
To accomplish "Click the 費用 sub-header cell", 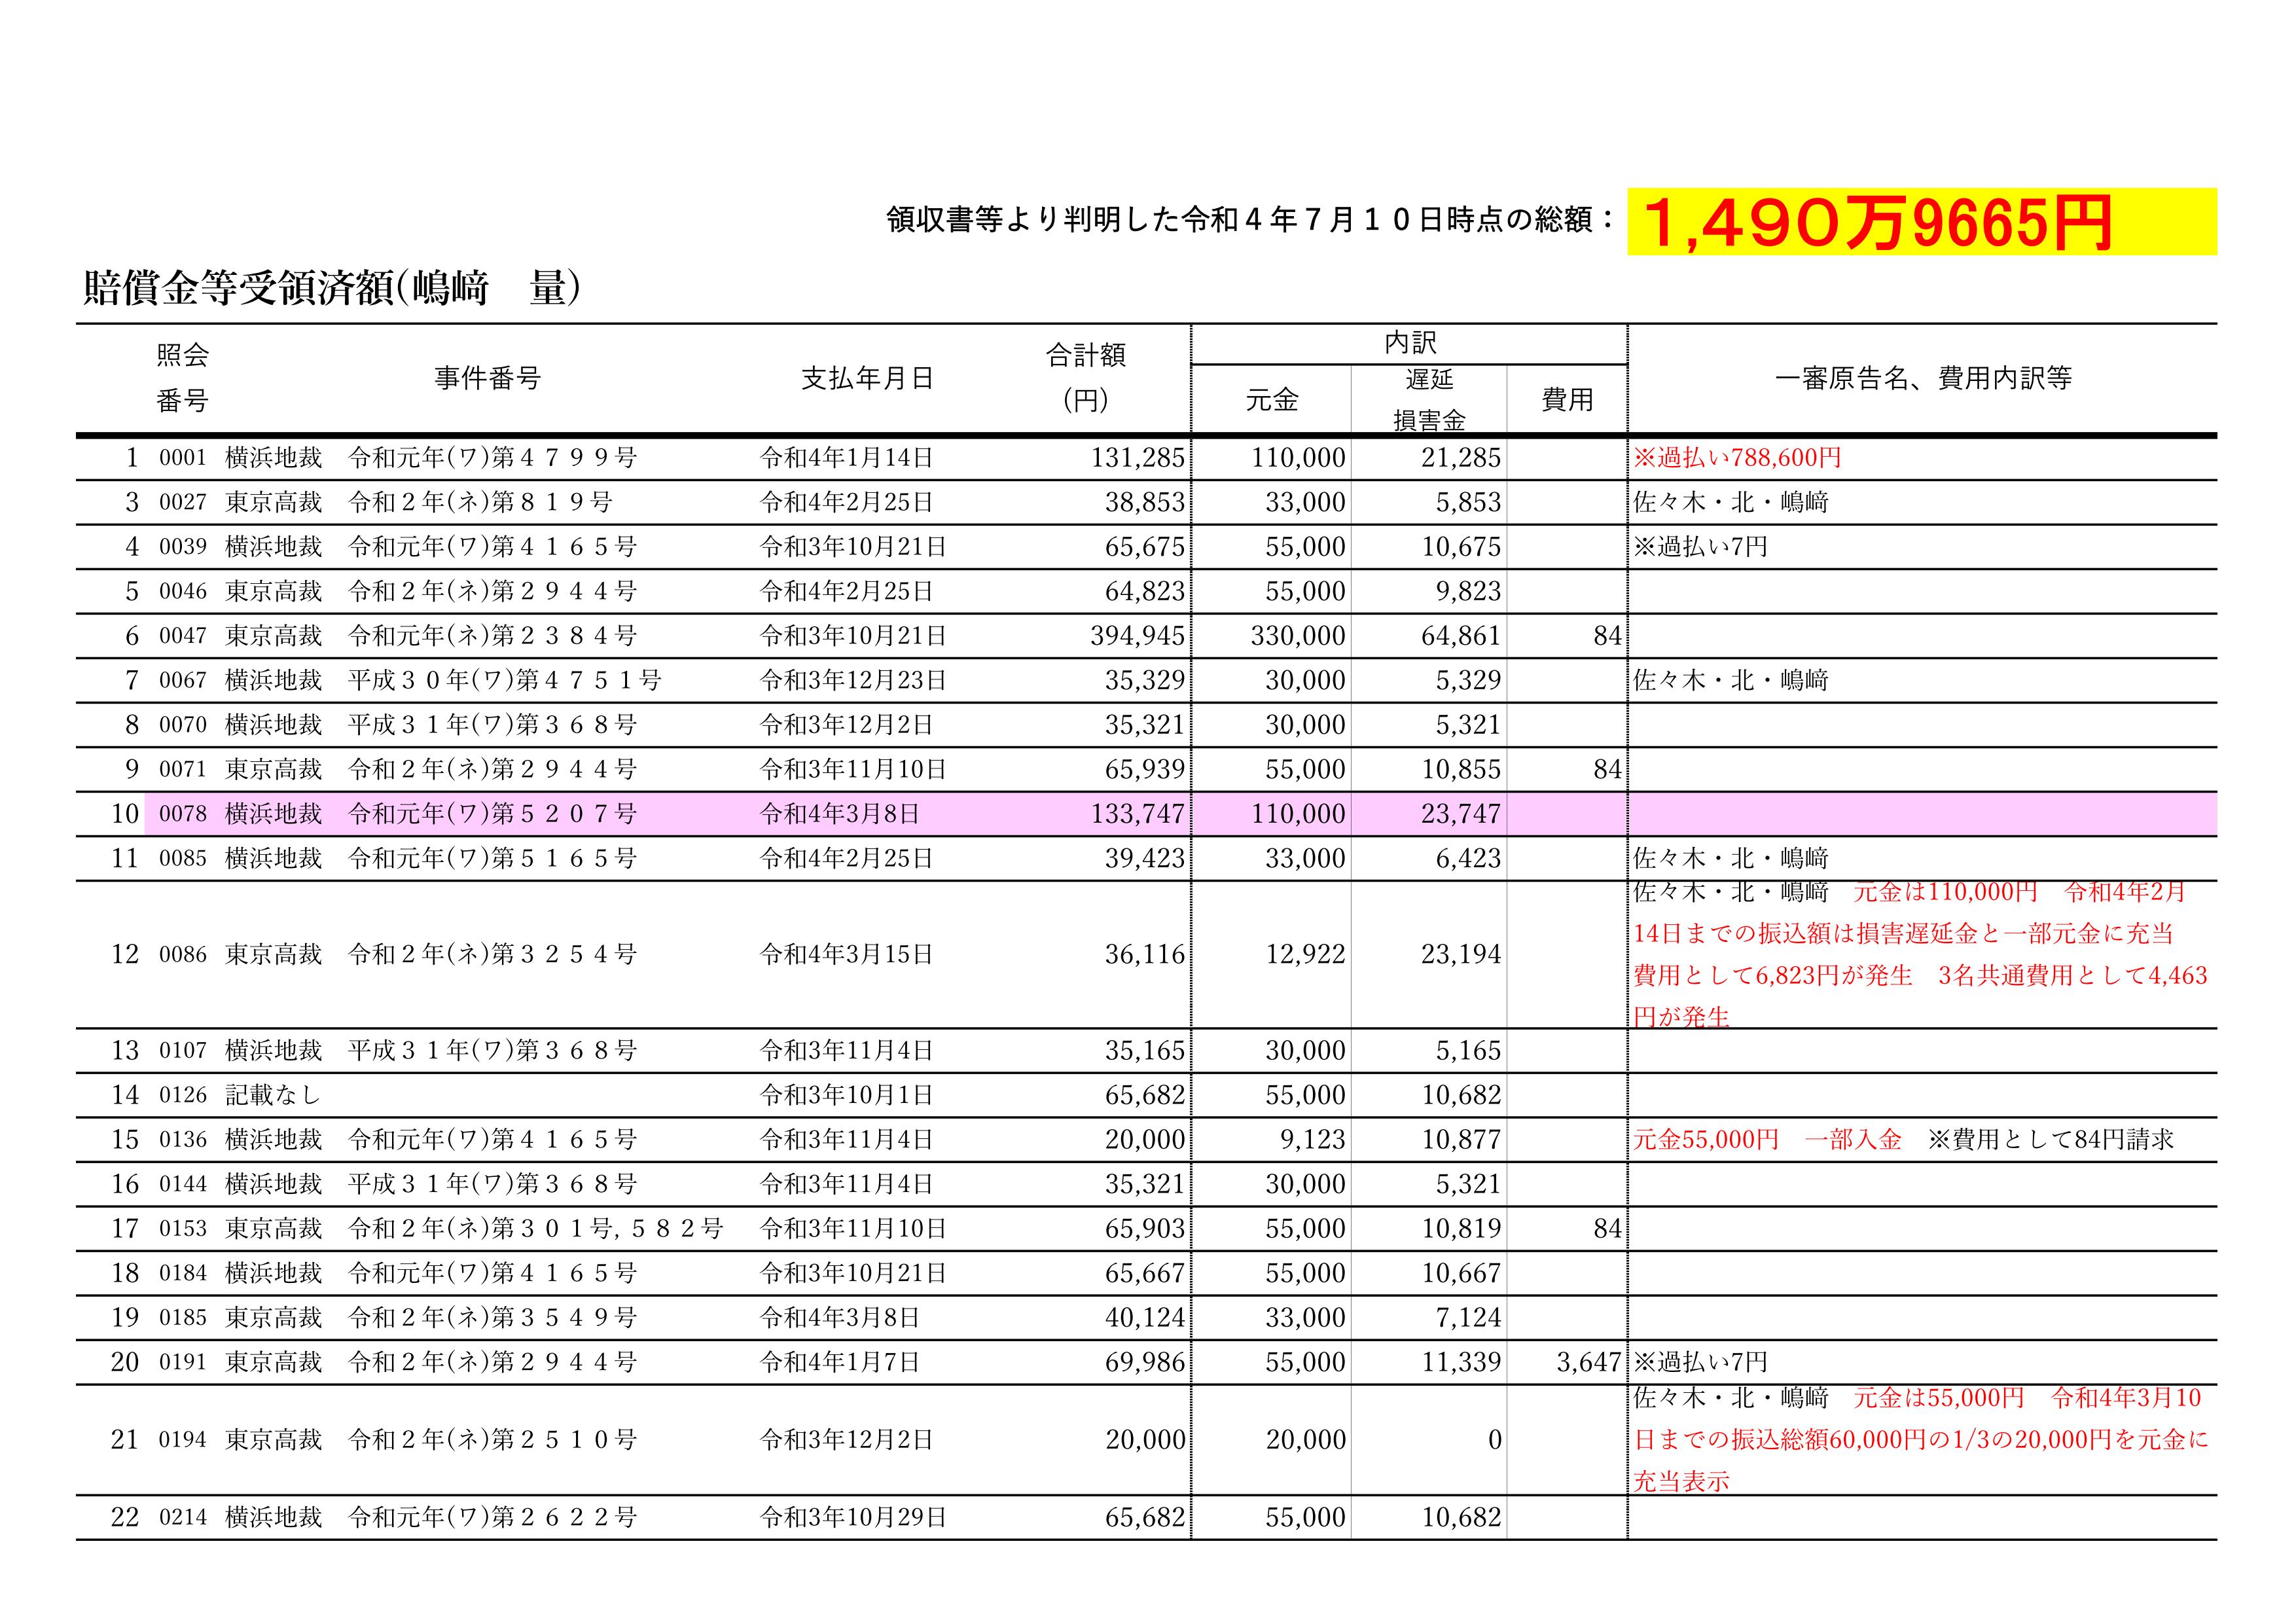I will click(1567, 400).
